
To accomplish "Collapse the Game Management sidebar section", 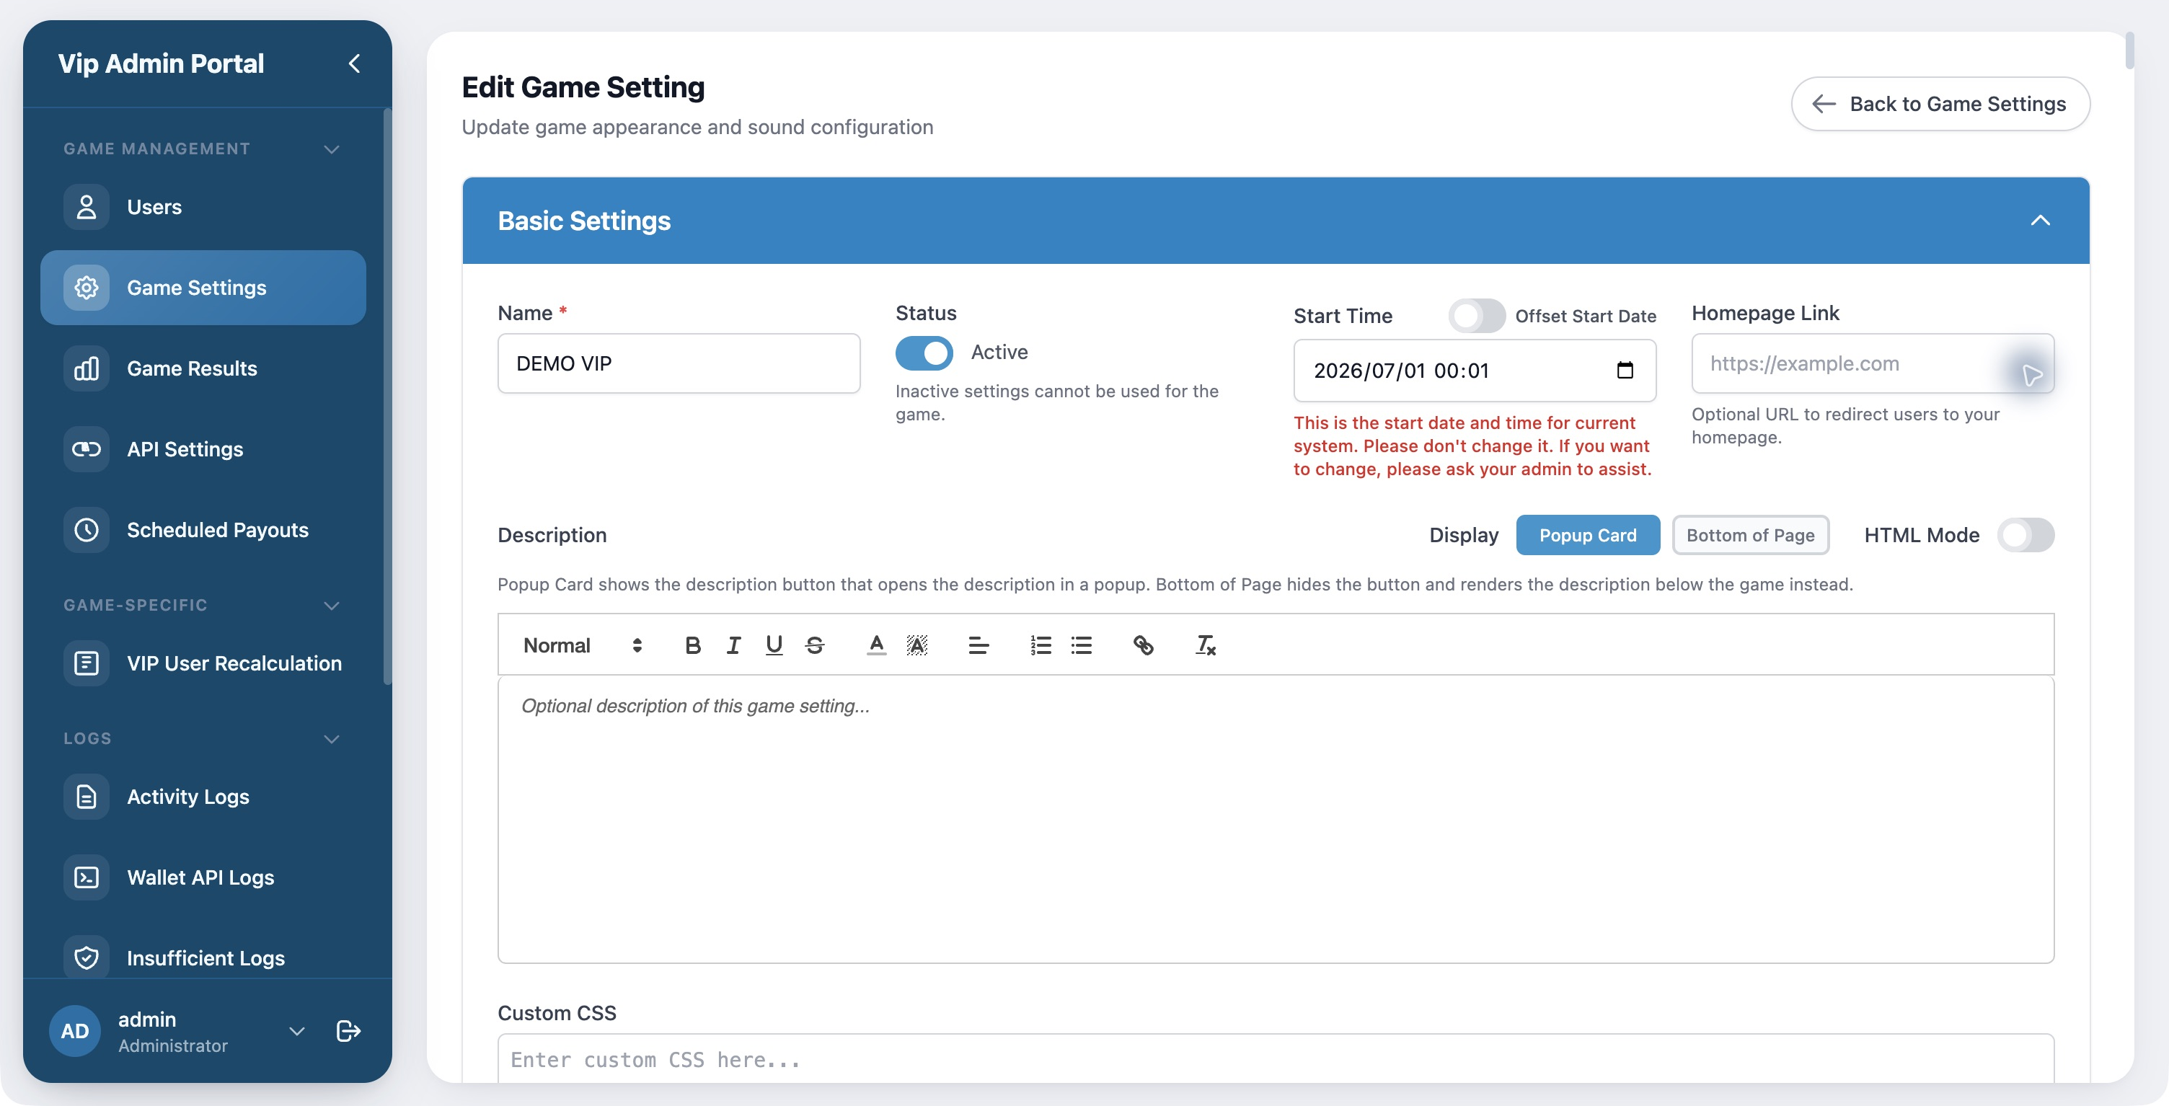I will coord(331,150).
